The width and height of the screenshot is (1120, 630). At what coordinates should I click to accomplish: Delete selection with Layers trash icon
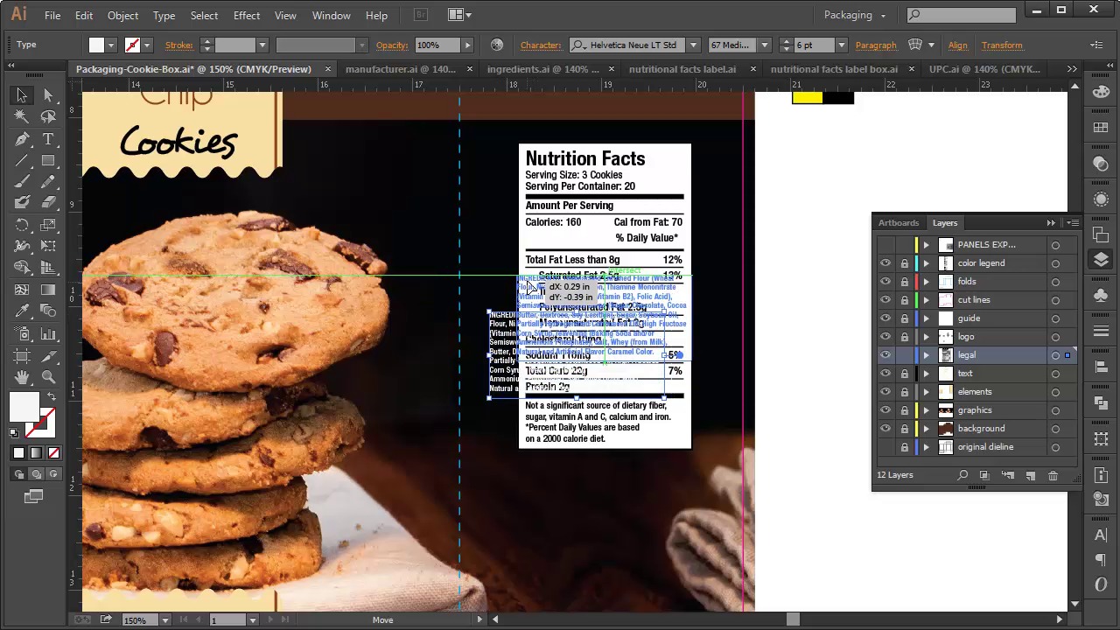coord(1053,475)
